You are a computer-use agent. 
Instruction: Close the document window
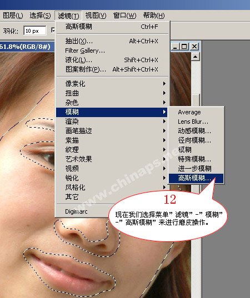click(x=194, y=47)
